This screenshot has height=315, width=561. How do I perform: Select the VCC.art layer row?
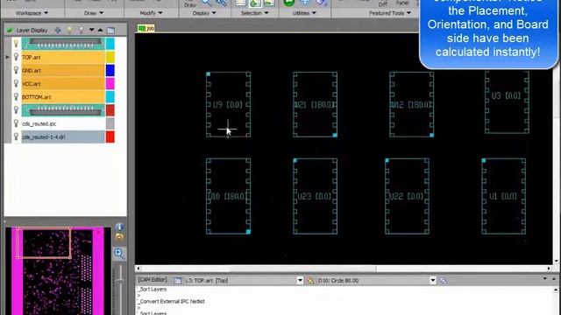point(63,84)
